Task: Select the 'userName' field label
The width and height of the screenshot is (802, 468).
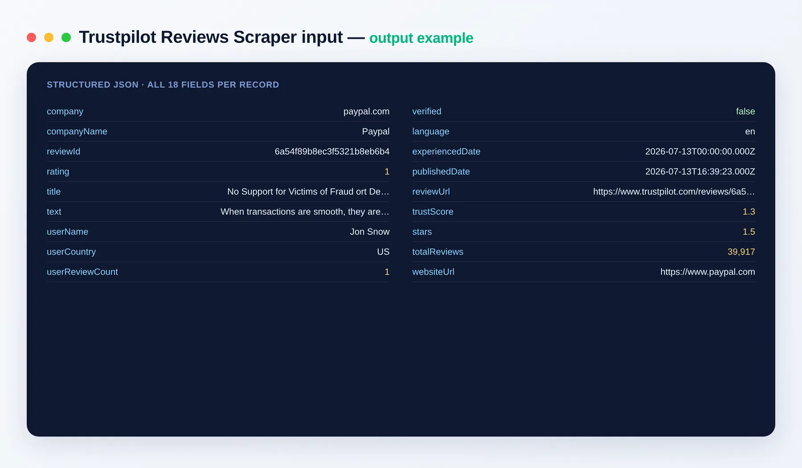Action: pyautogui.click(x=67, y=232)
